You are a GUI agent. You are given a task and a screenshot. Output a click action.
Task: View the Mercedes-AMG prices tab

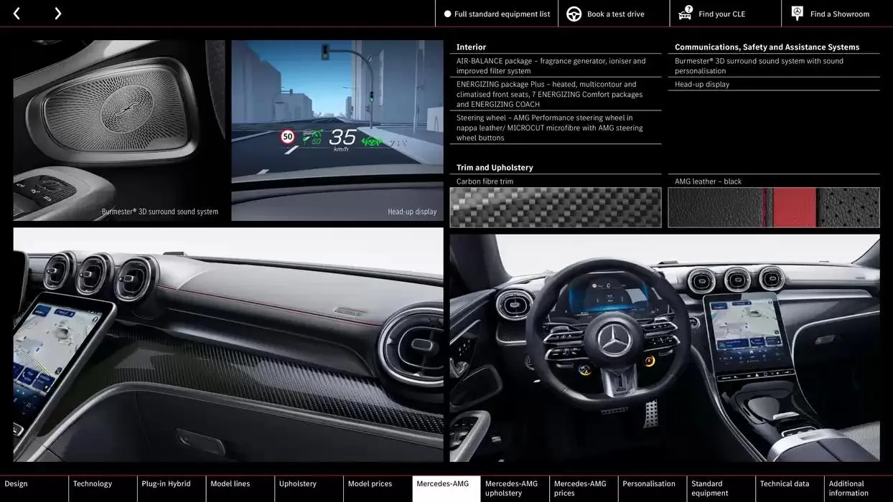coord(581,488)
